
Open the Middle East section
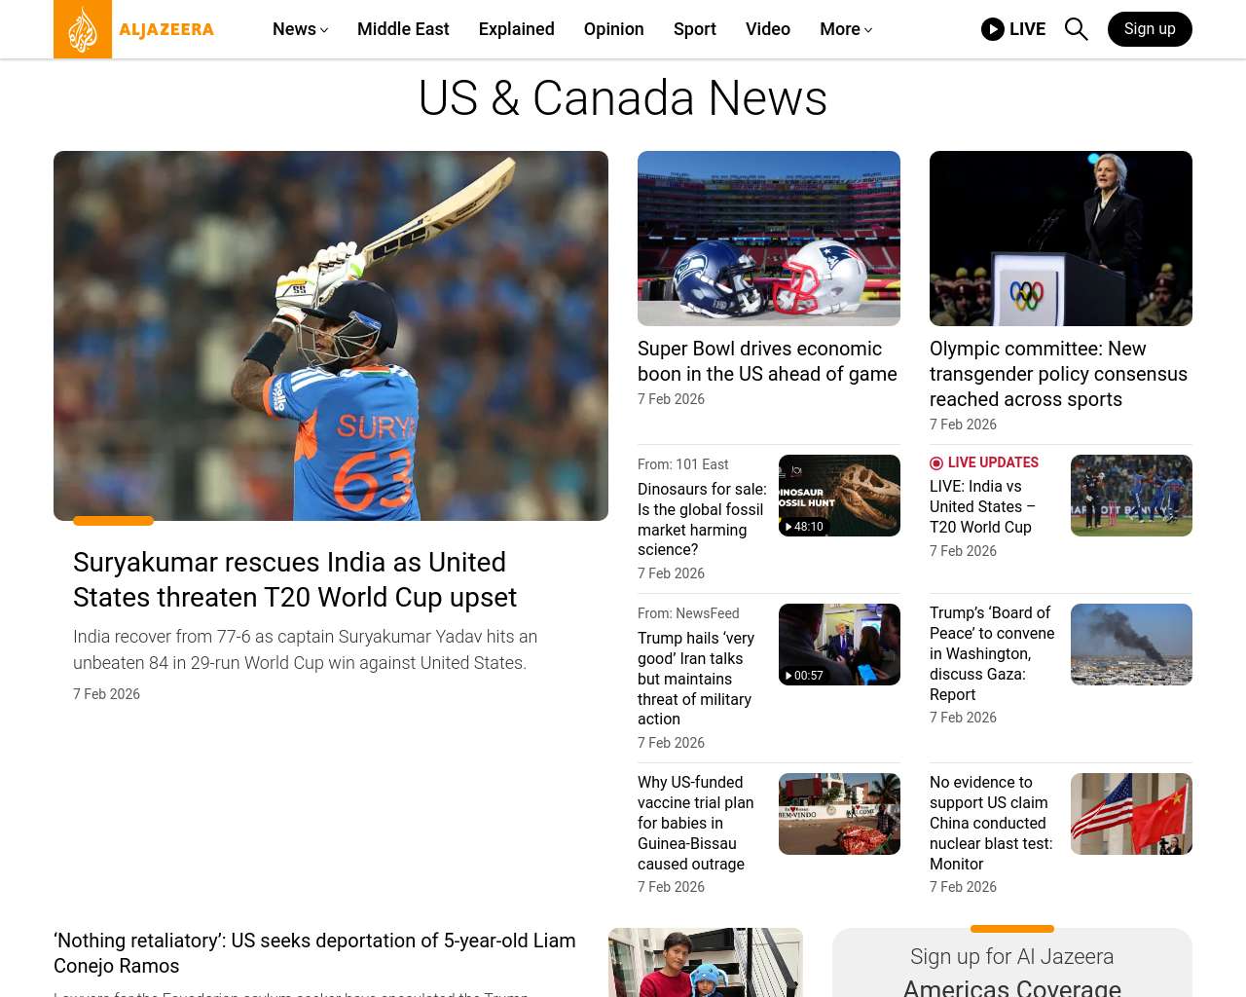[403, 29]
